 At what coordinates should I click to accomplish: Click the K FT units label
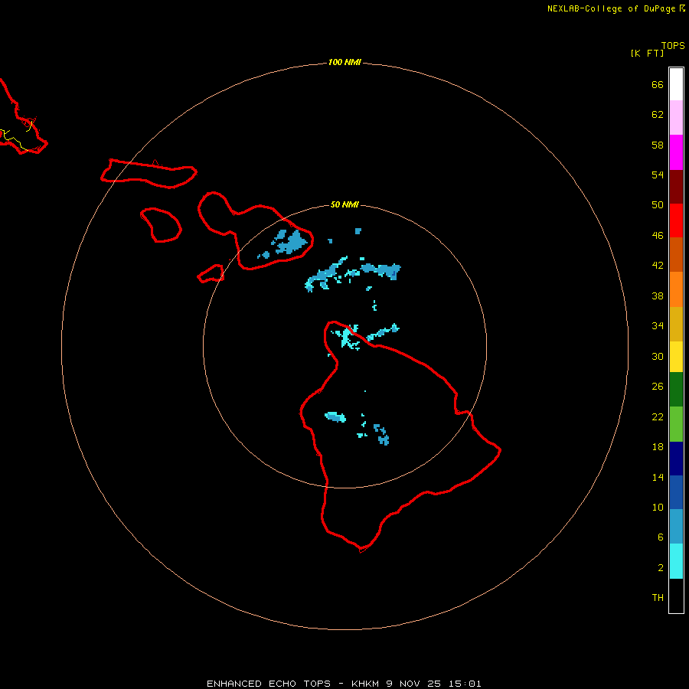click(x=647, y=53)
